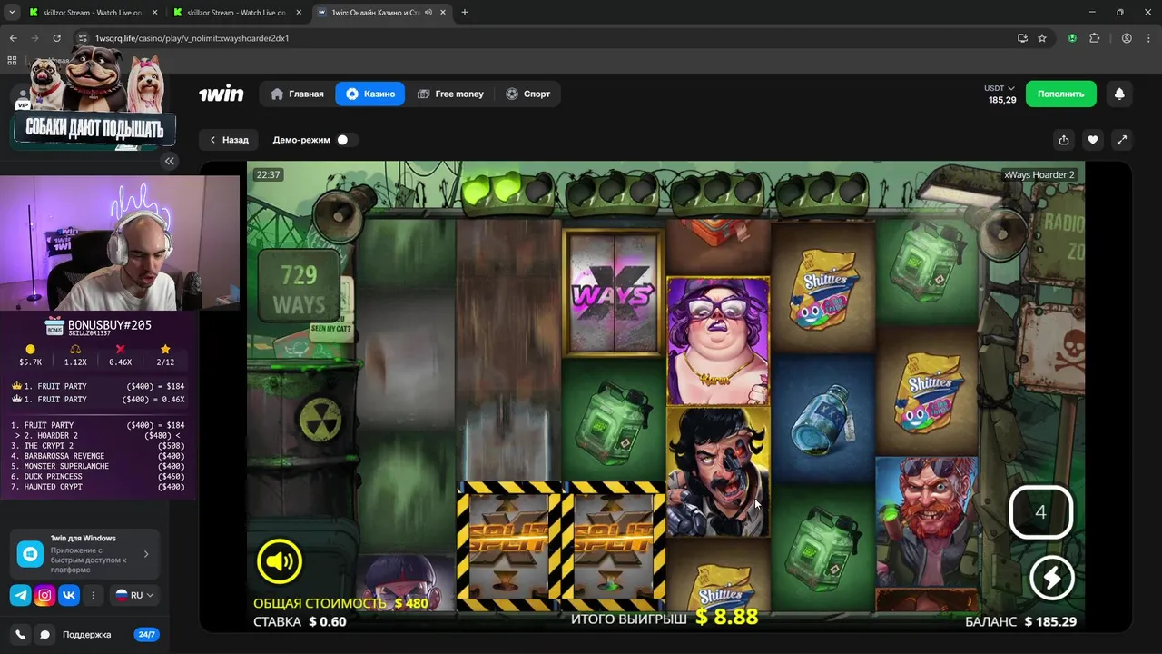Click the 1win для Windows app icon
Viewport: 1162px width, 654px height.
click(31, 553)
